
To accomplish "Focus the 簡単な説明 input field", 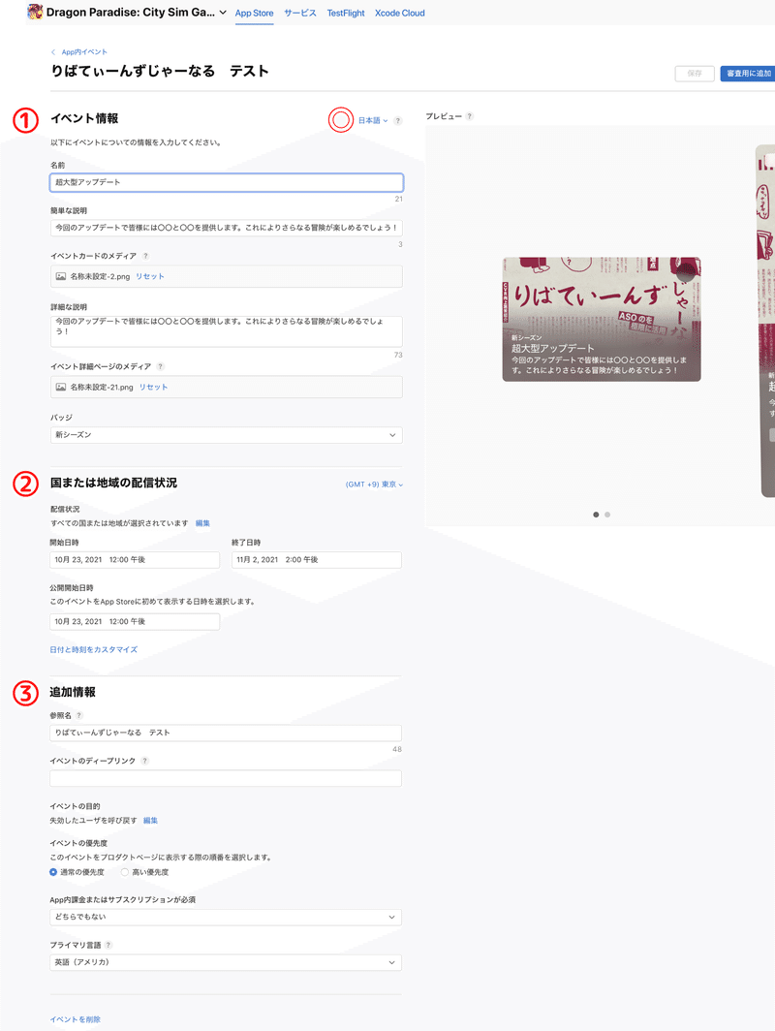I will tap(226, 228).
